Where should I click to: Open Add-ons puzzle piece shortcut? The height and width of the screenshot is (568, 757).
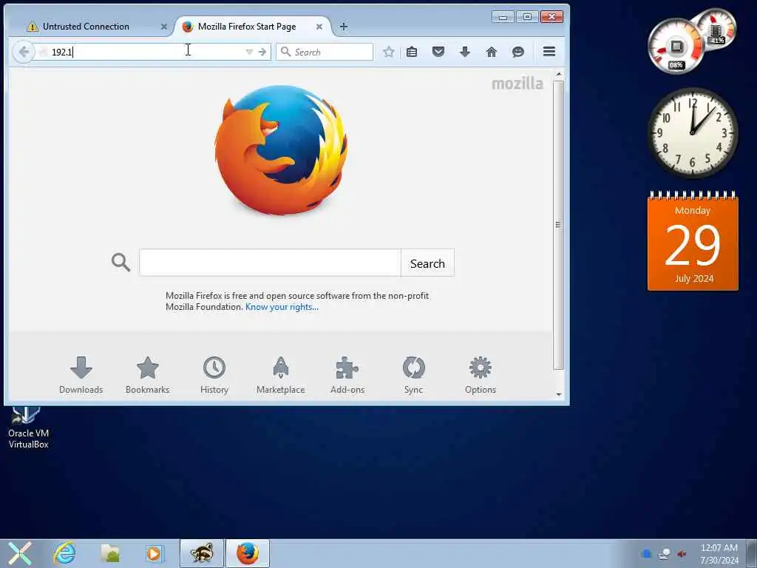coord(347,375)
